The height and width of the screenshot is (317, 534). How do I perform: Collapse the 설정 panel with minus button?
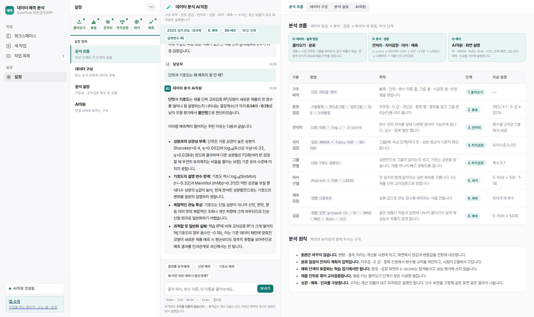point(151,7)
